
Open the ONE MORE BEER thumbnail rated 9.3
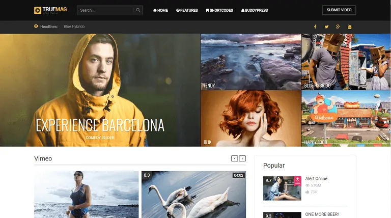(282, 215)
